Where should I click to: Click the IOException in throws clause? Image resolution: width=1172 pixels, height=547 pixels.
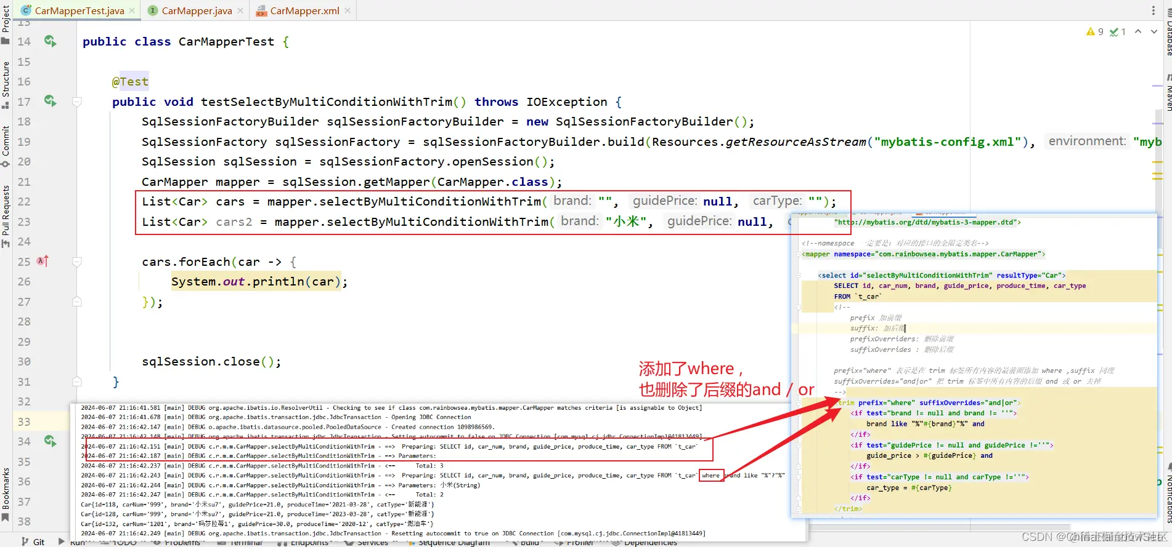point(566,102)
